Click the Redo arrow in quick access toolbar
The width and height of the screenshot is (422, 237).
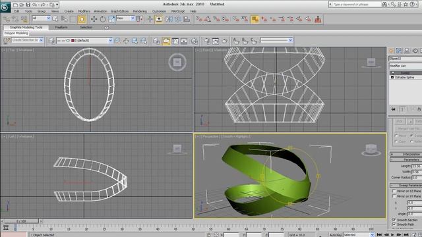tap(43, 5)
